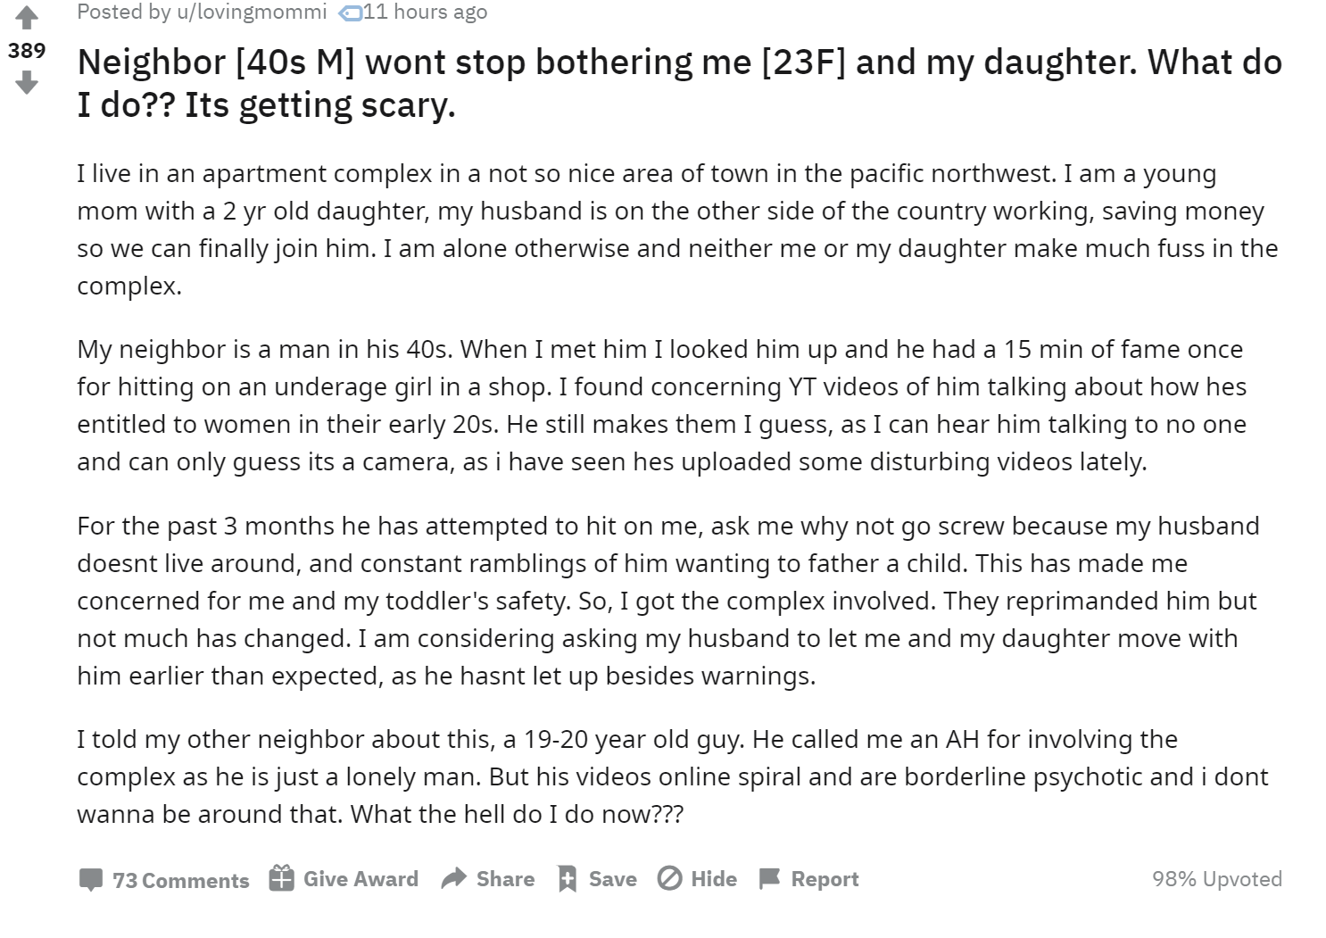Select the Share button text
The width and height of the screenshot is (1326, 938).
tap(505, 879)
